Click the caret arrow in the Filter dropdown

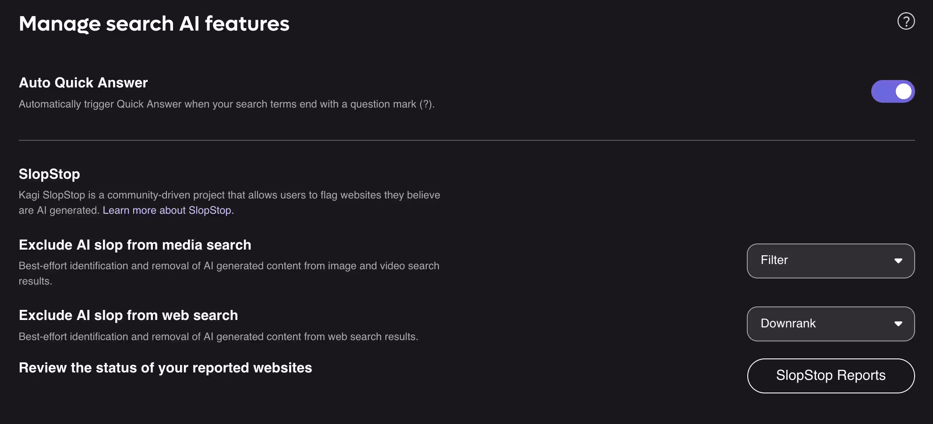(x=898, y=261)
